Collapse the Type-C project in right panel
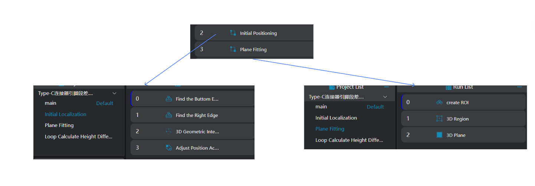535x186 pixels. [x=385, y=97]
